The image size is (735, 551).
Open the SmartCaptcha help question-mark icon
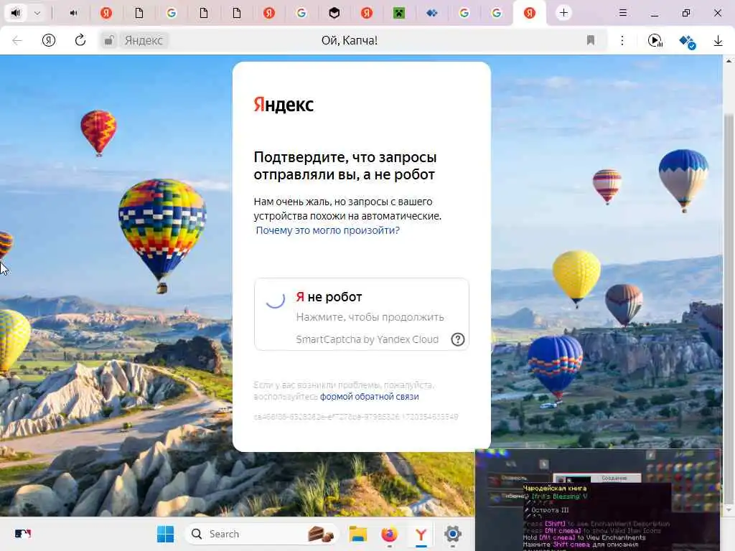point(457,339)
